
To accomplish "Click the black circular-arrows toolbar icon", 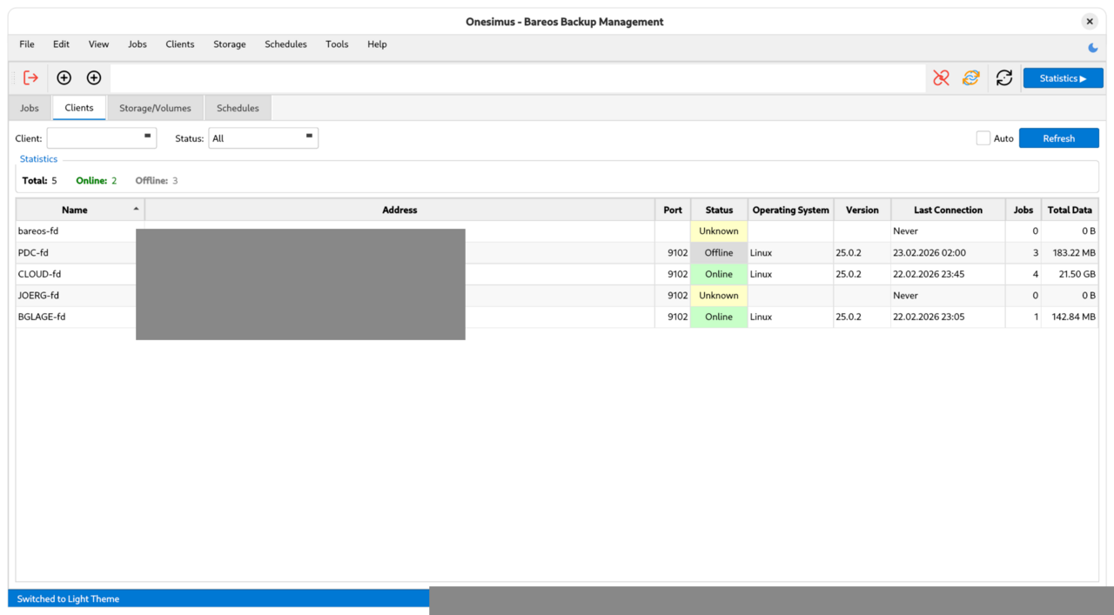I will (1004, 78).
